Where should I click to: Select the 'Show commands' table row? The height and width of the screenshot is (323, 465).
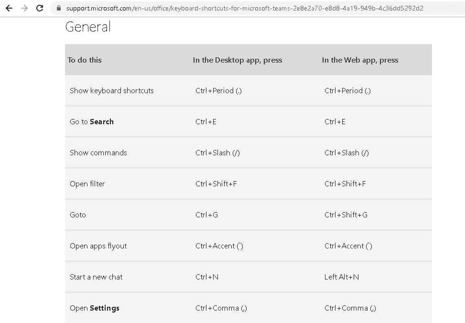[98, 152]
